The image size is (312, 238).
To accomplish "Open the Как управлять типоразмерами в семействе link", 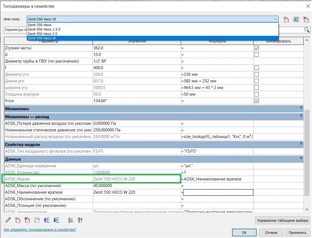I will point(40,229).
